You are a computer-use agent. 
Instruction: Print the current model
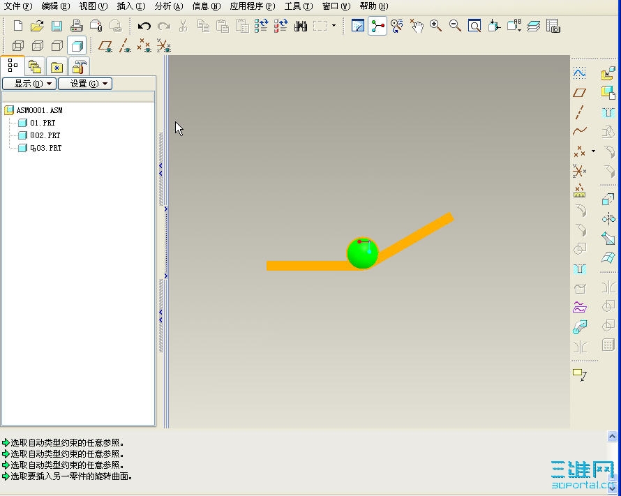pyautogui.click(x=77, y=26)
